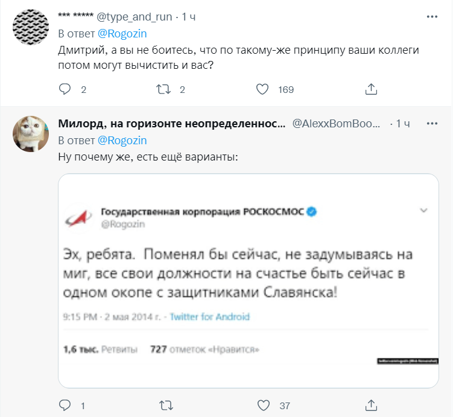Viewport: 453px width, 417px height.
Task: Open the Twitter for Android link
Action: click(210, 317)
